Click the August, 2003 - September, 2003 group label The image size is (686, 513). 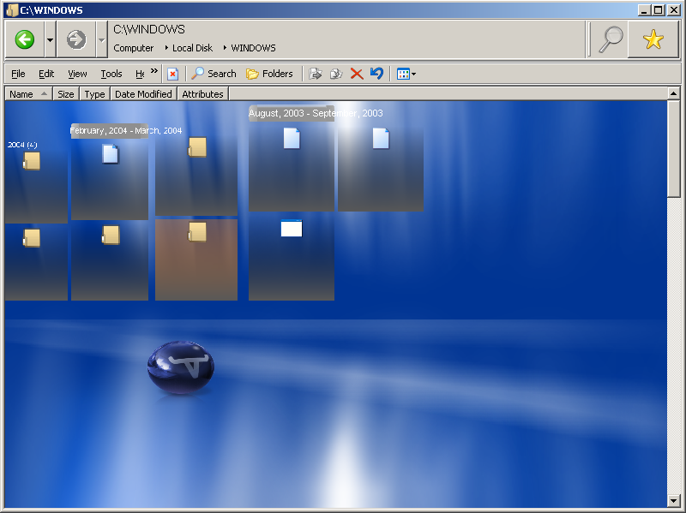click(316, 113)
